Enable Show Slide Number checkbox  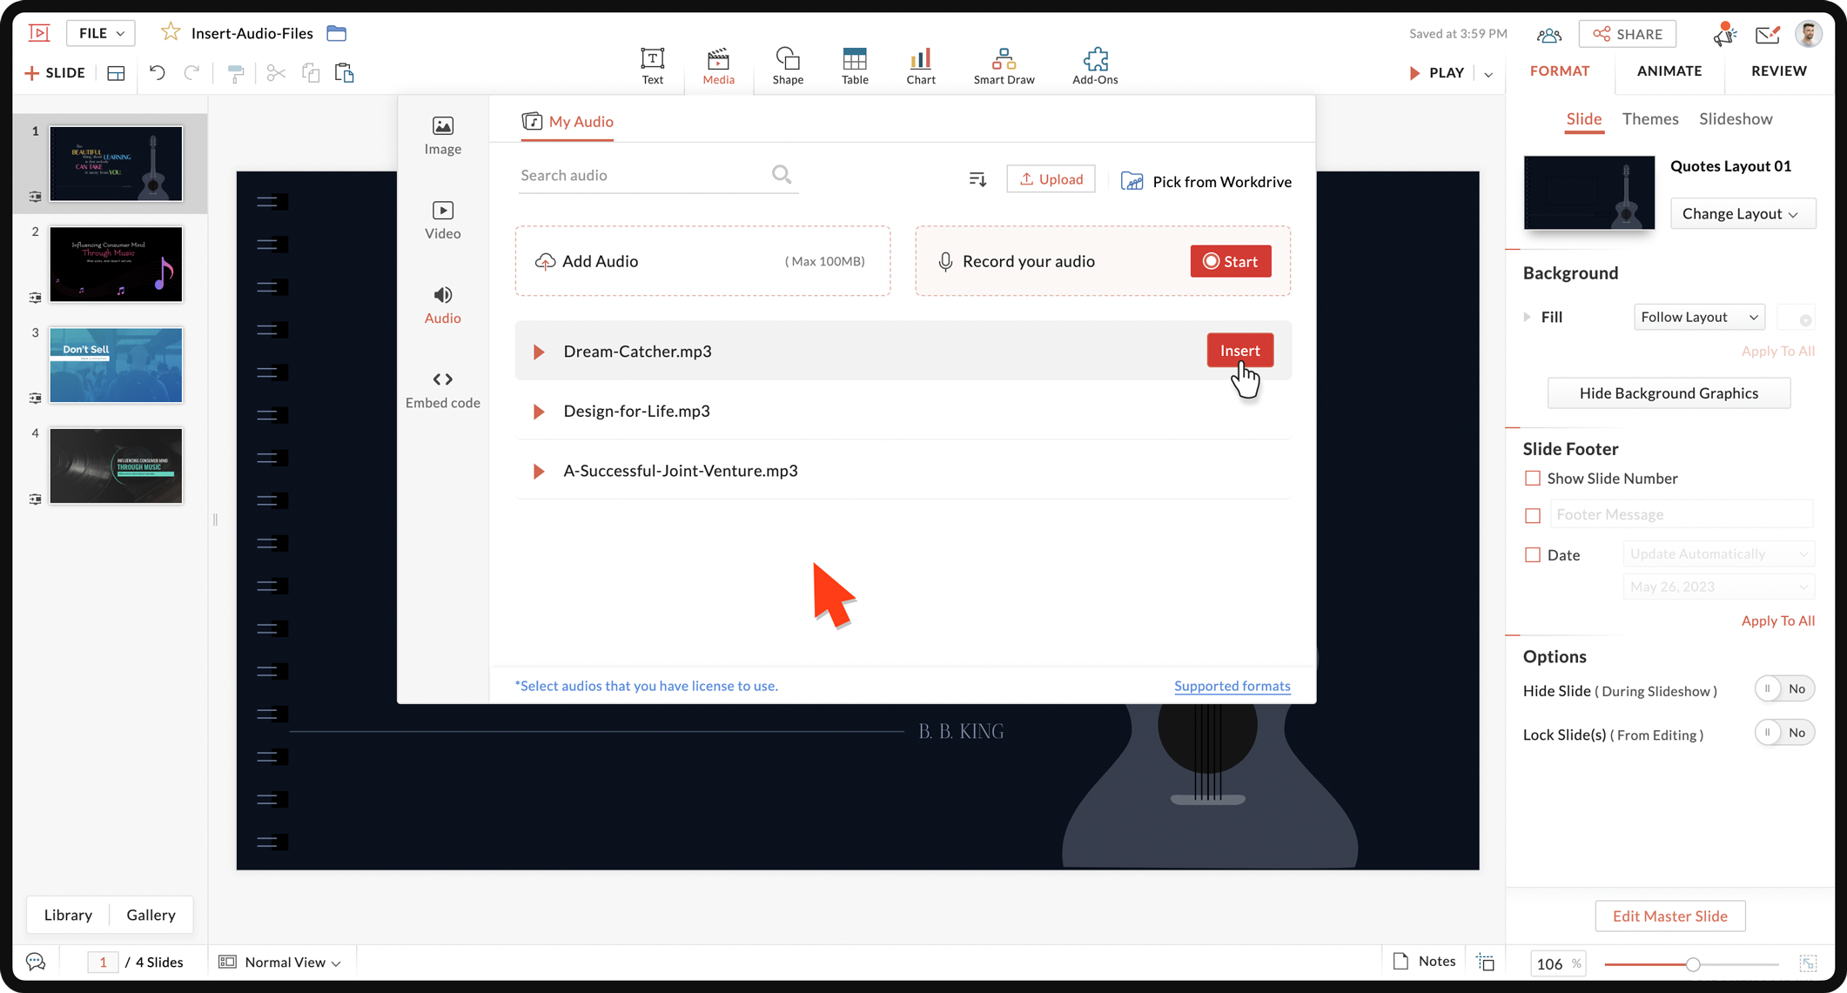1532,478
